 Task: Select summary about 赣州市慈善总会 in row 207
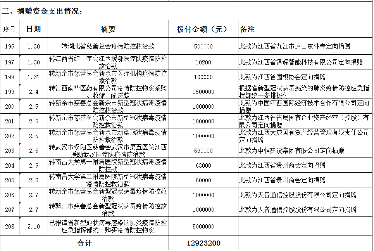108,209
